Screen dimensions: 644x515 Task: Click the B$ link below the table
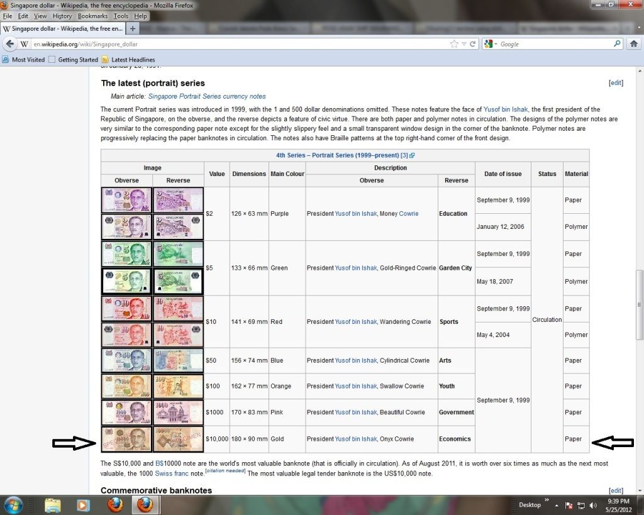[x=159, y=463]
